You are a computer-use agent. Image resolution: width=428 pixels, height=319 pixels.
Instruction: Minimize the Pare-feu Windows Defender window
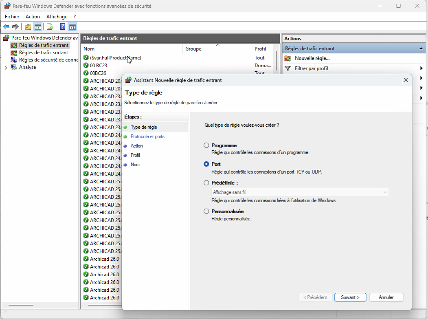click(380, 6)
